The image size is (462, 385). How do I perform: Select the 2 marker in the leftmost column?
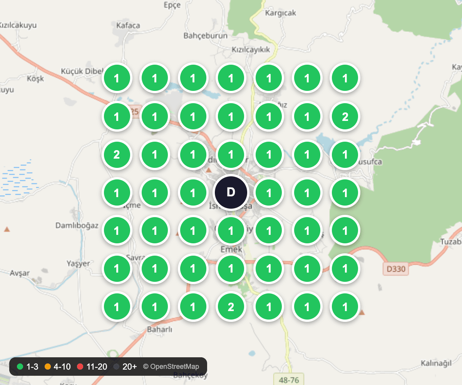[117, 155]
